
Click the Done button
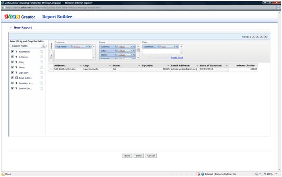click(139, 156)
